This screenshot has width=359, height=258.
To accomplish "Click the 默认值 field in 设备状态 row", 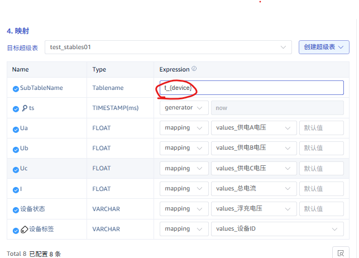I will click(321, 208).
